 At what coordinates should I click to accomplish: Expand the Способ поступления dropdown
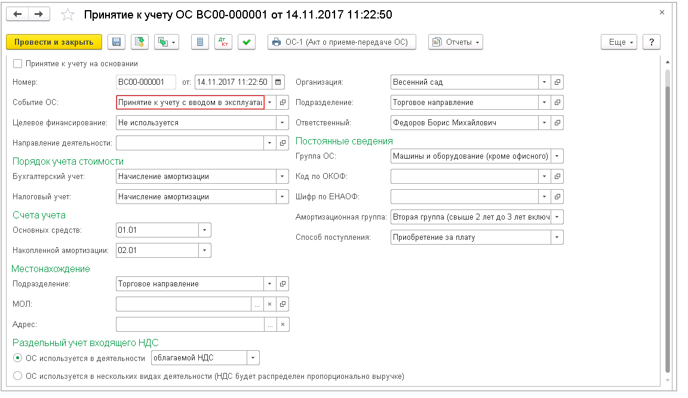point(557,237)
